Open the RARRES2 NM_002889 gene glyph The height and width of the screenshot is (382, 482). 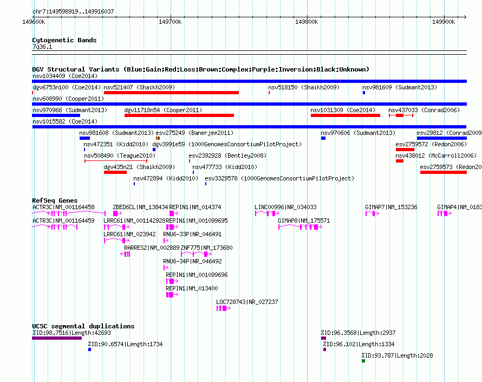(125, 254)
